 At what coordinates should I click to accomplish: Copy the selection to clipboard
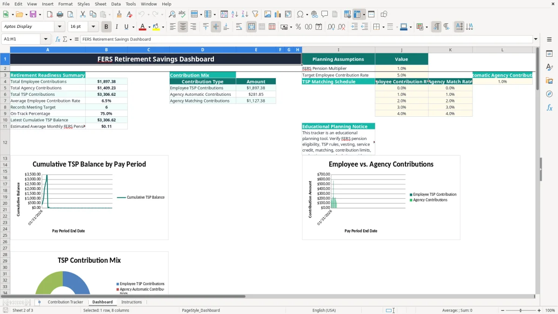coord(93,14)
